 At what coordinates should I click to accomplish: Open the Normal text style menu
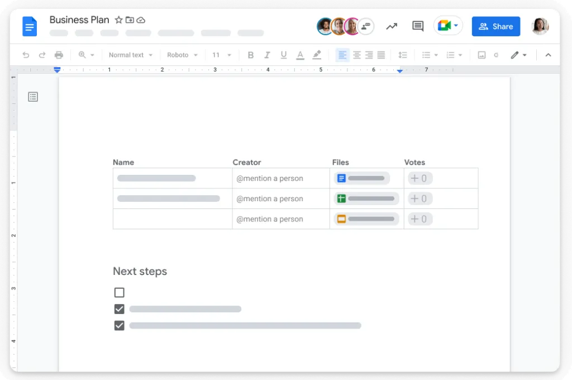click(130, 55)
